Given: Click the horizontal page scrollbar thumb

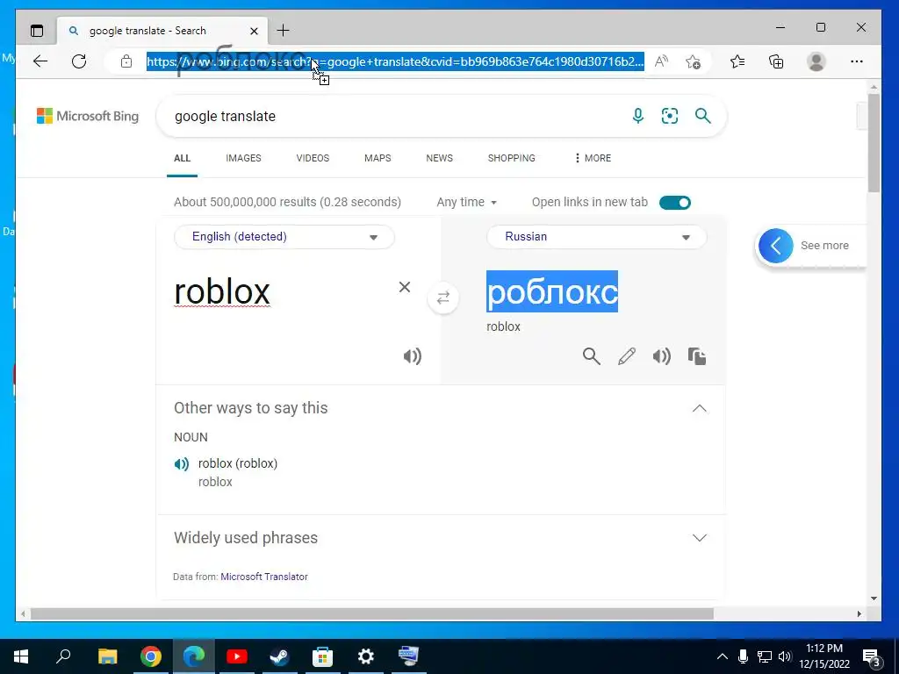Looking at the screenshot, I should click(x=372, y=613).
